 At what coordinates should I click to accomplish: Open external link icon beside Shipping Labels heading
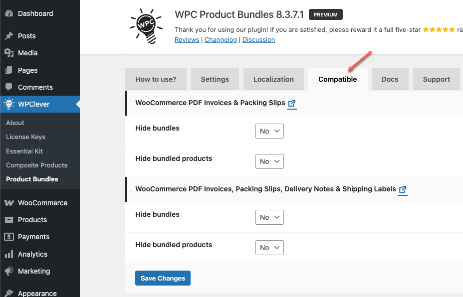click(403, 189)
